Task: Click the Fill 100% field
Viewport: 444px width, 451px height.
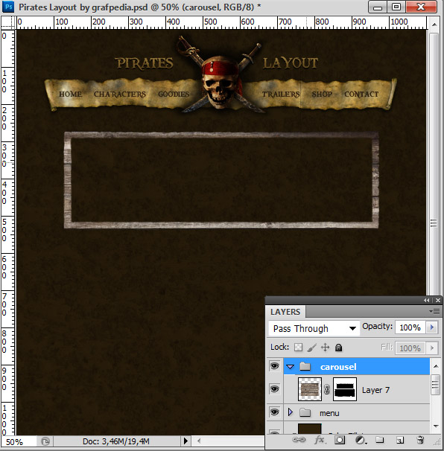Action: point(410,348)
